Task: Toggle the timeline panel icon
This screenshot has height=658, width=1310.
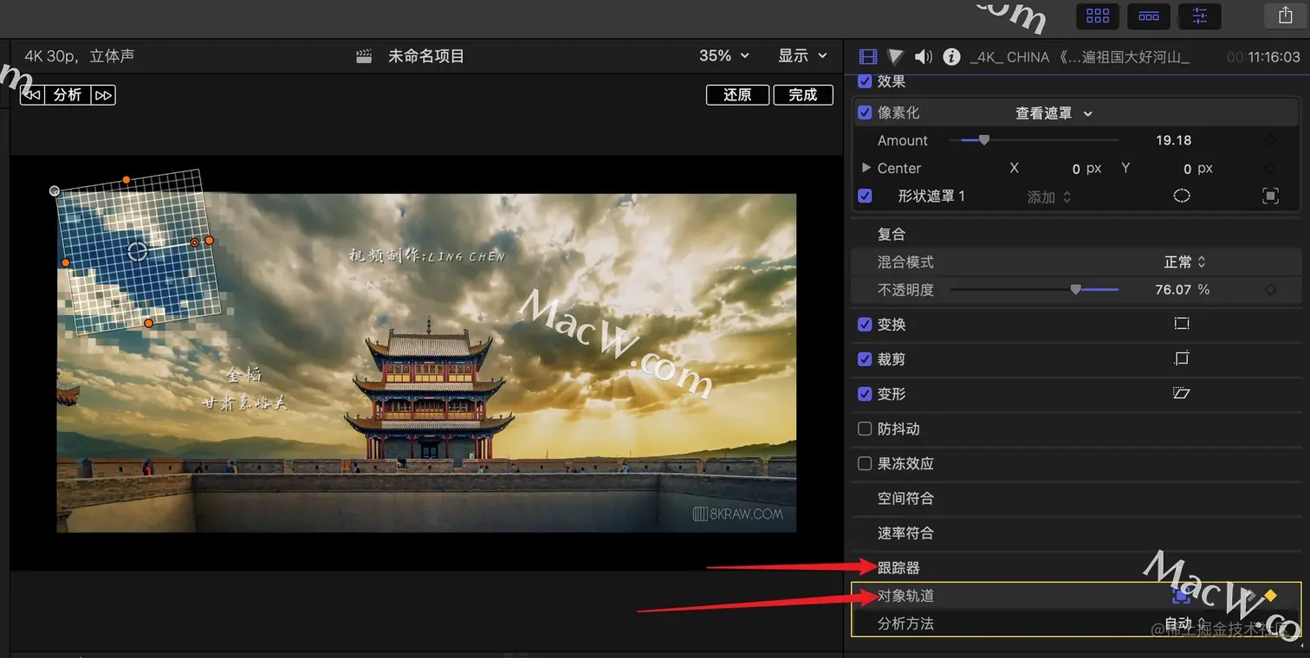Action: pyautogui.click(x=1149, y=16)
